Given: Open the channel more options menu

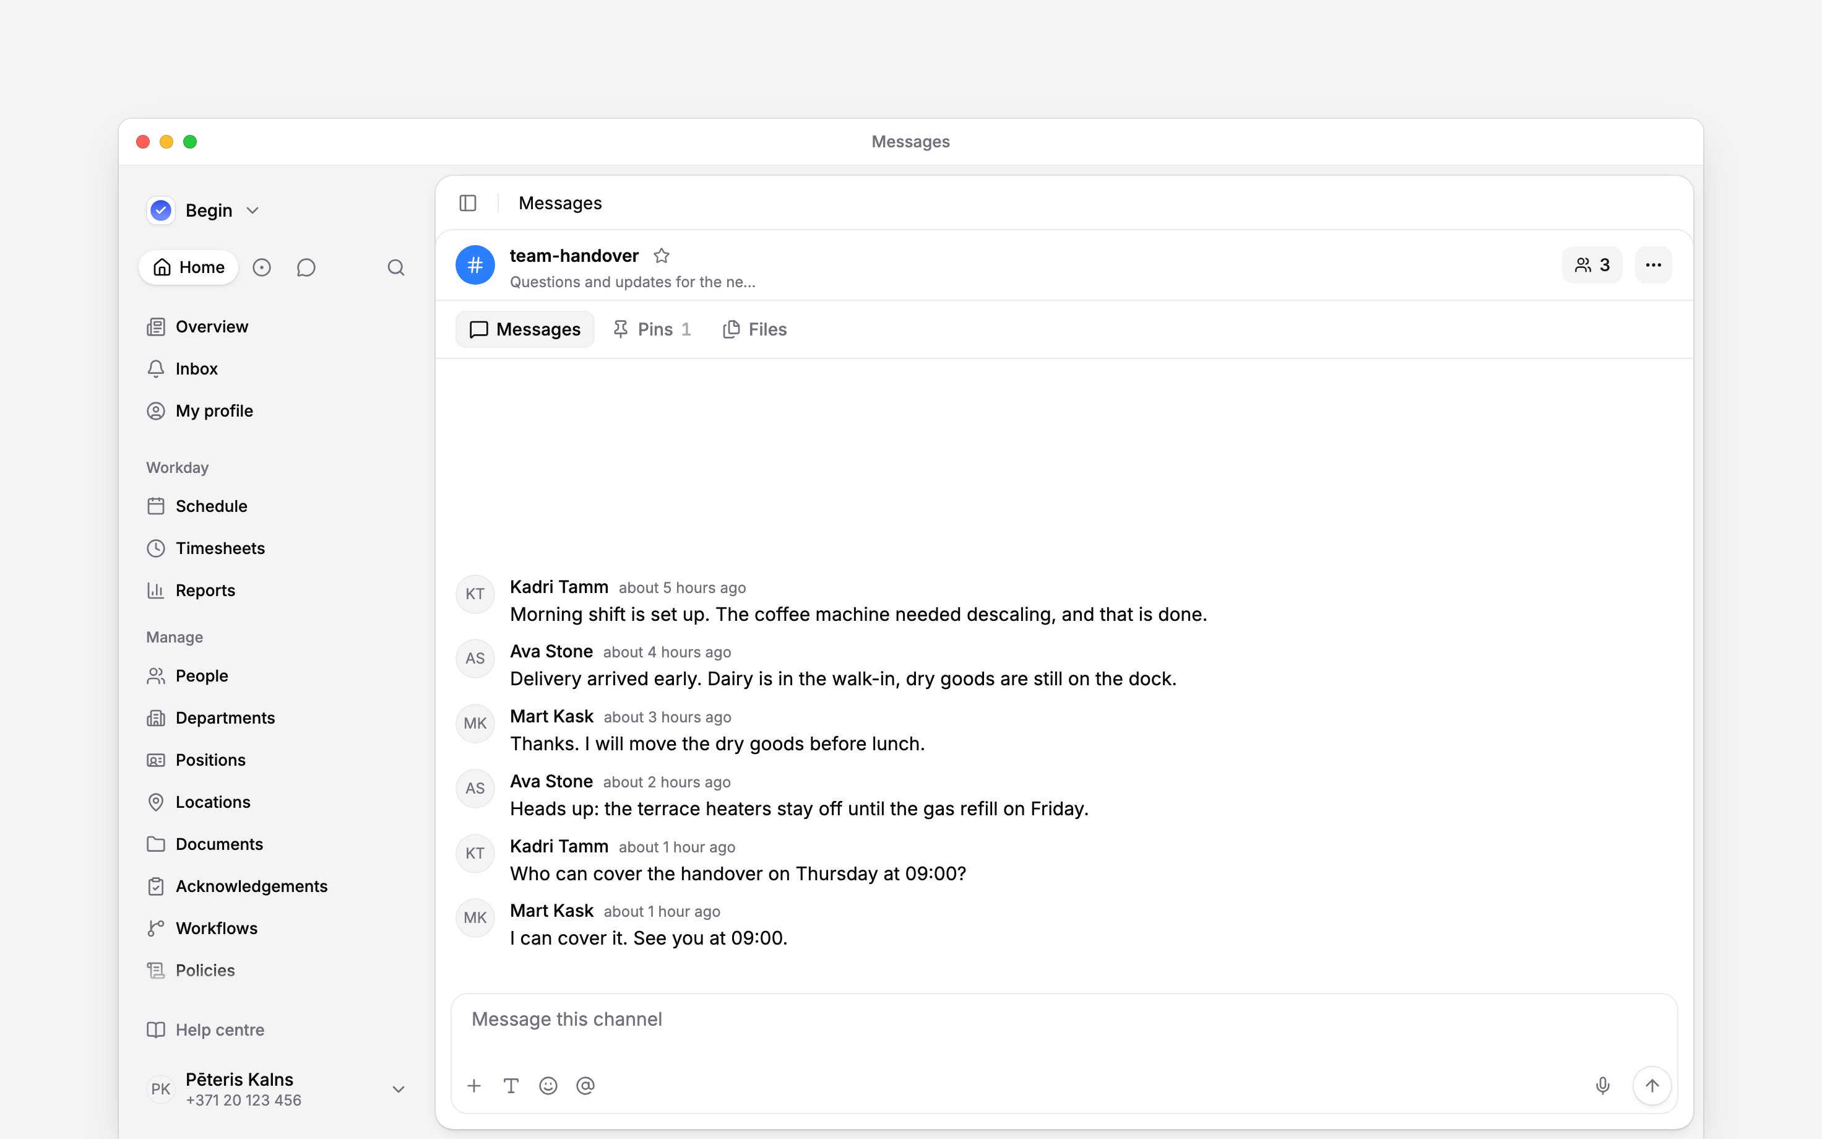Looking at the screenshot, I should pyautogui.click(x=1653, y=265).
